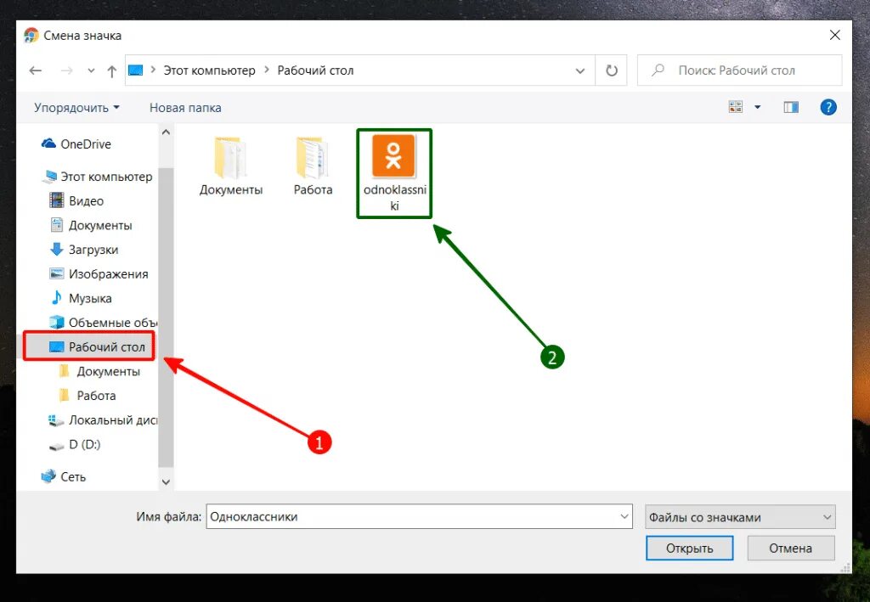This screenshot has width=870, height=602.
Task: Refresh the current folder view
Action: (612, 70)
